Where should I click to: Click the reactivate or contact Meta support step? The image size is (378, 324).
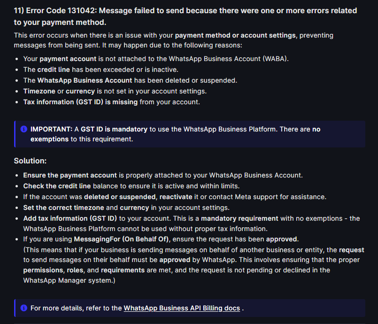pos(174,197)
